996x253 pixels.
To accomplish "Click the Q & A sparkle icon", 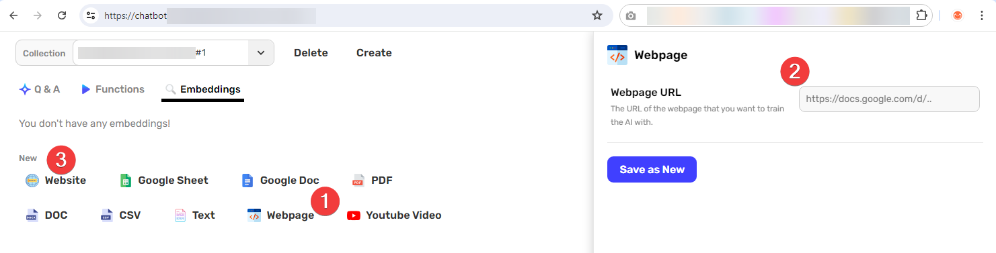I will (24, 89).
